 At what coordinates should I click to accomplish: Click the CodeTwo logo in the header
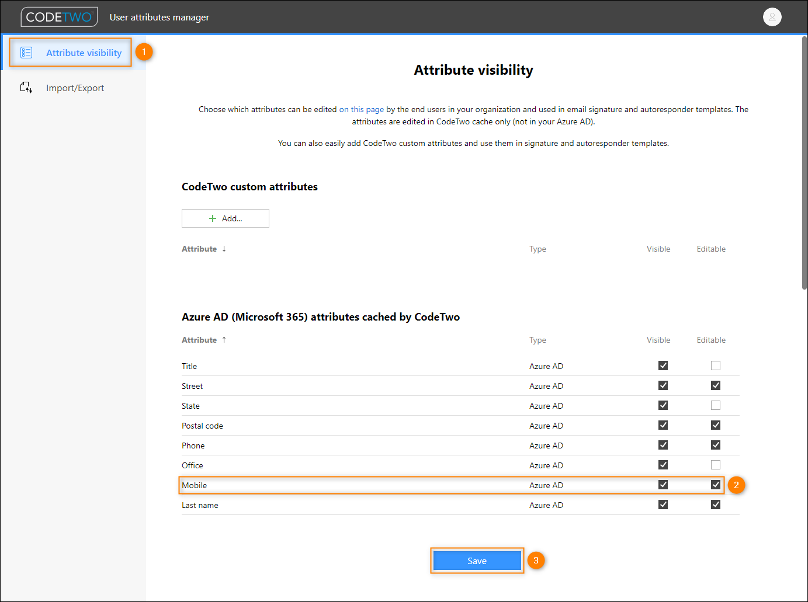(59, 17)
